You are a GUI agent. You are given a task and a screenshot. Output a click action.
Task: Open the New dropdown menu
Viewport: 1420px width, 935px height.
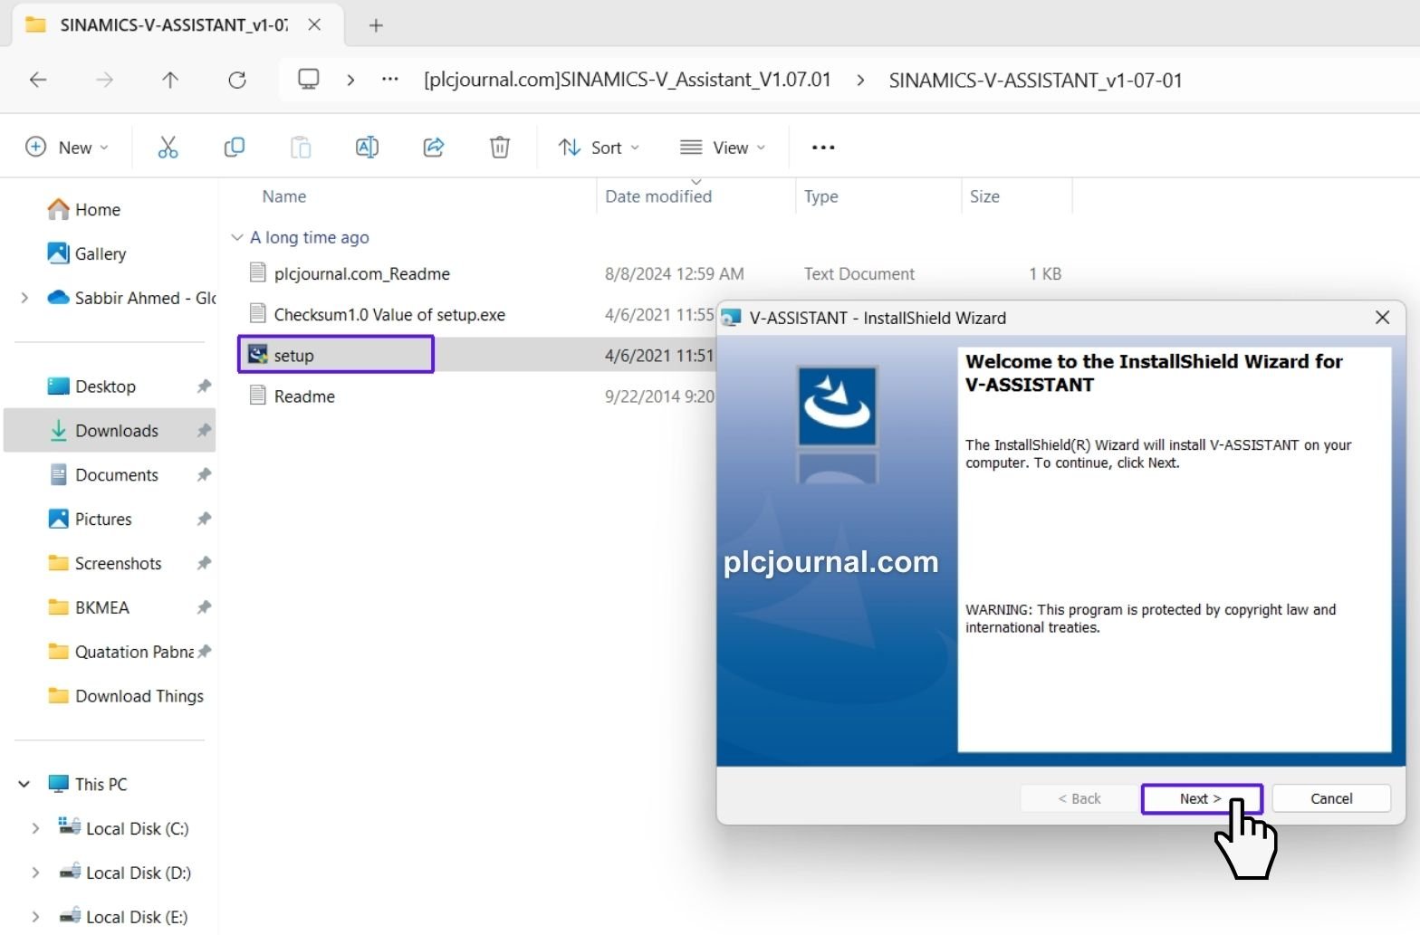pos(67,147)
